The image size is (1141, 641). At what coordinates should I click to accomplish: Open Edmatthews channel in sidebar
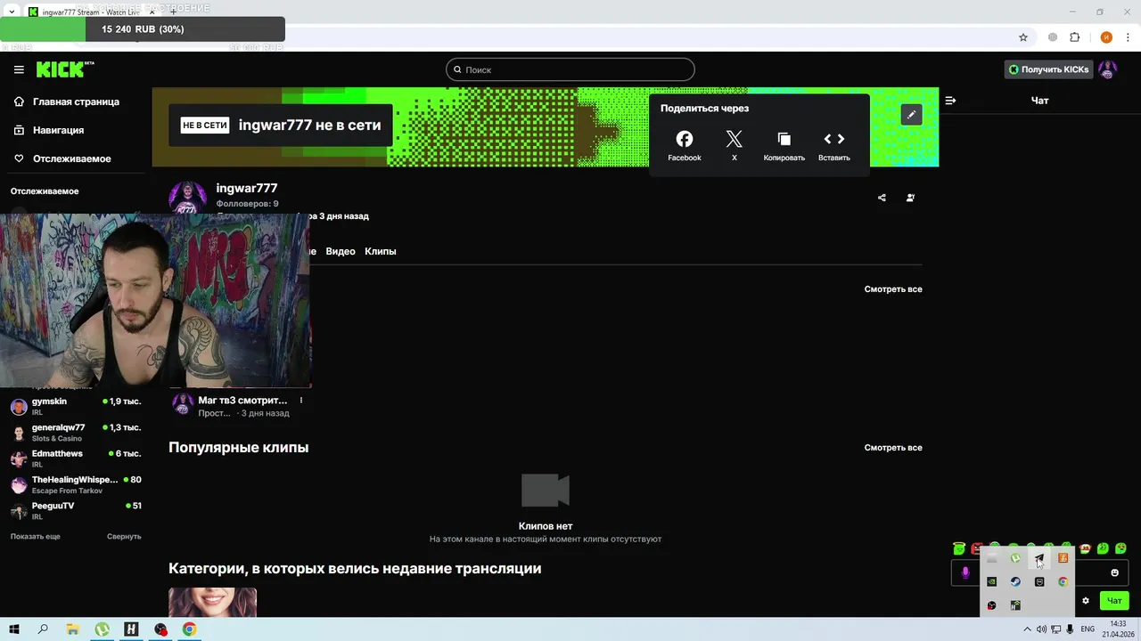pyautogui.click(x=75, y=458)
